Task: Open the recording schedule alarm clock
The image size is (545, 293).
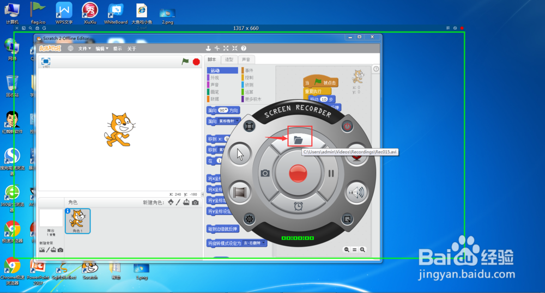Action: point(298,206)
